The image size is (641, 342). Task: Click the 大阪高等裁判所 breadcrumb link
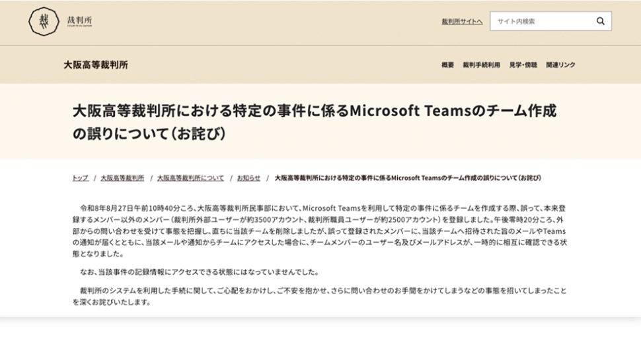[x=122, y=178]
